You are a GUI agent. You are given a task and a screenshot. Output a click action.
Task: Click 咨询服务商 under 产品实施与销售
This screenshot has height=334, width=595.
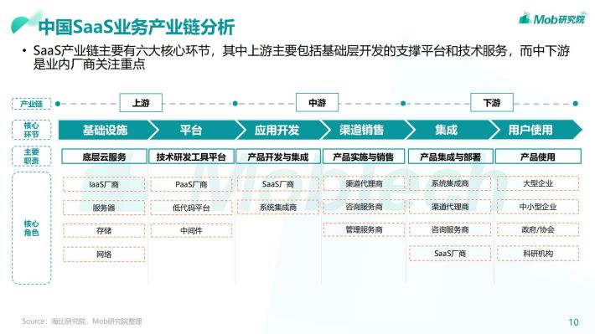coord(364,207)
